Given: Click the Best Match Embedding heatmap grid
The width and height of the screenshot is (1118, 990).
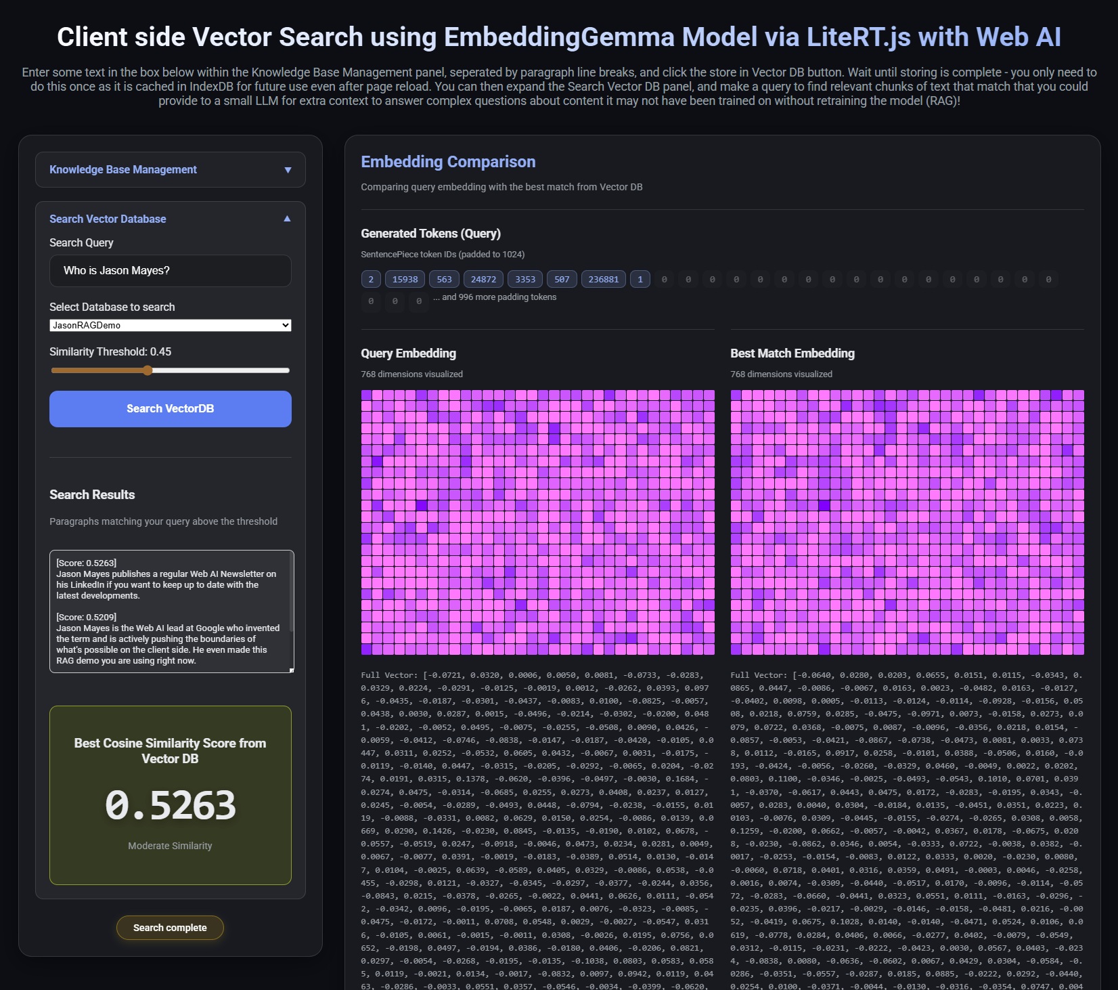Looking at the screenshot, I should (x=907, y=522).
